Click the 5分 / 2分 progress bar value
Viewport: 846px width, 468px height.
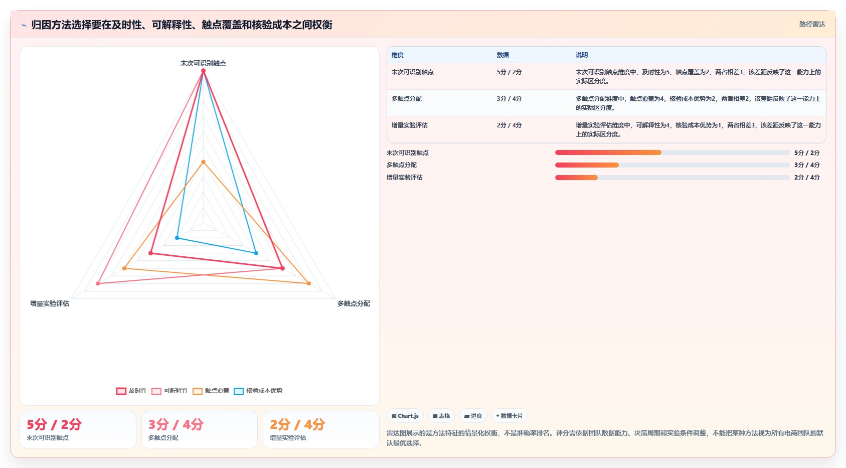coord(807,153)
